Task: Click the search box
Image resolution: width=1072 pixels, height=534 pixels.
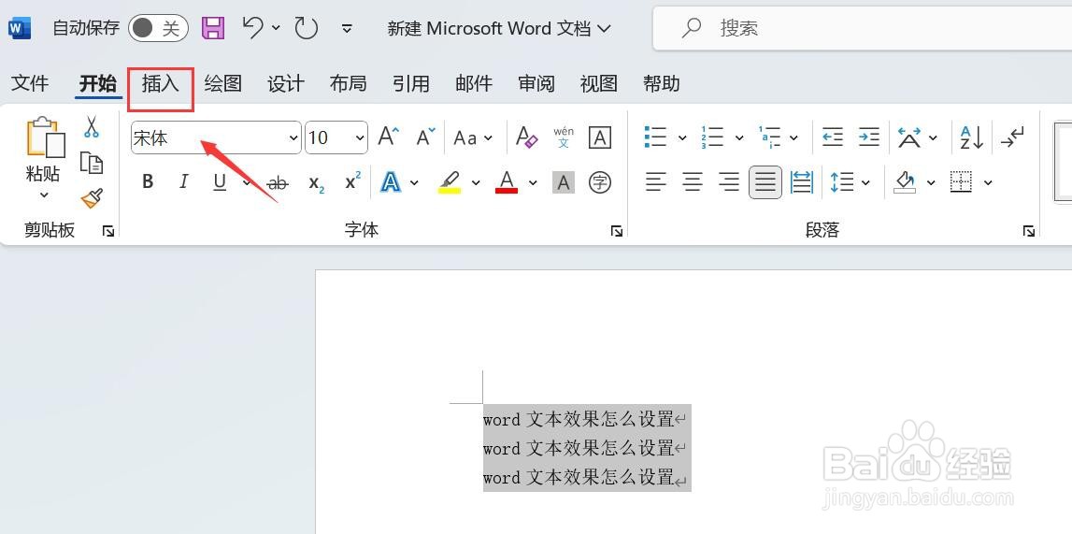Action: (862, 28)
